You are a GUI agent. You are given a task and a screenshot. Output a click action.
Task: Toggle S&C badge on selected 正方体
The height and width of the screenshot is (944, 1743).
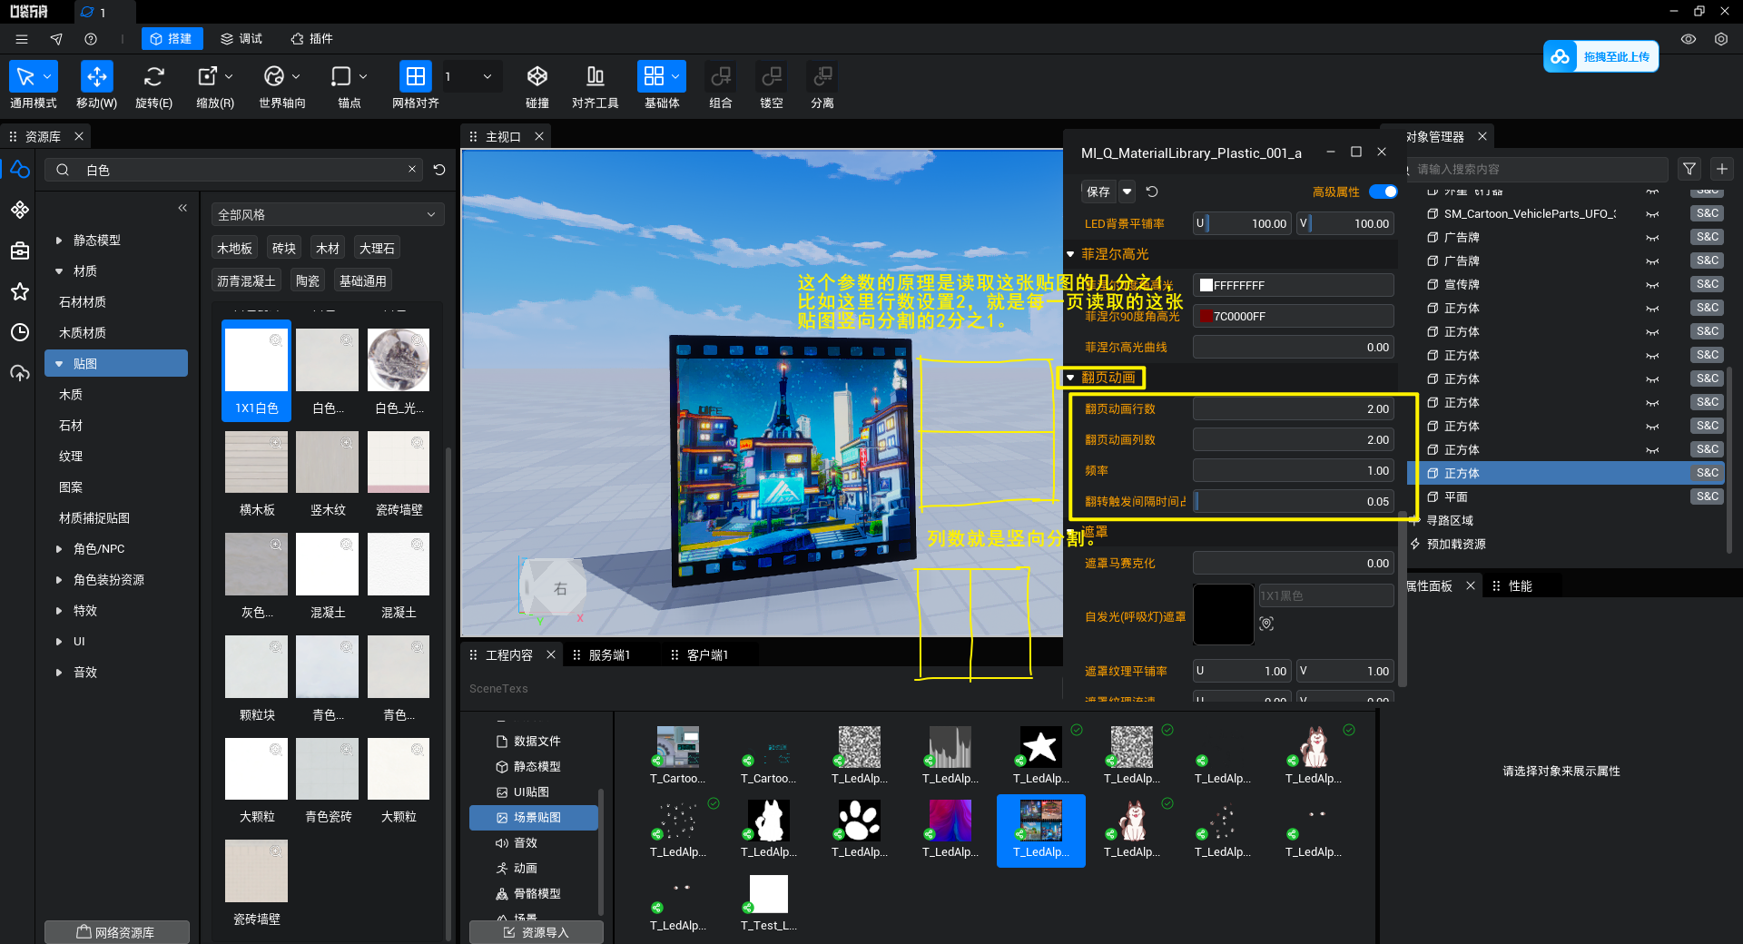click(1707, 473)
